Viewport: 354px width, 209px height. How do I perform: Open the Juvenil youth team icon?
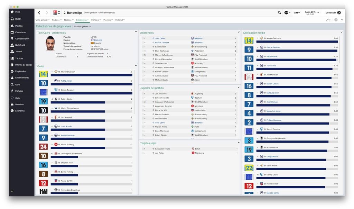[x=12, y=52]
